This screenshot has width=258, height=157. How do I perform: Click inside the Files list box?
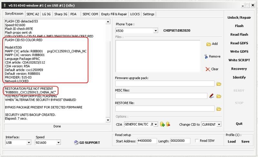coord(158,56)
